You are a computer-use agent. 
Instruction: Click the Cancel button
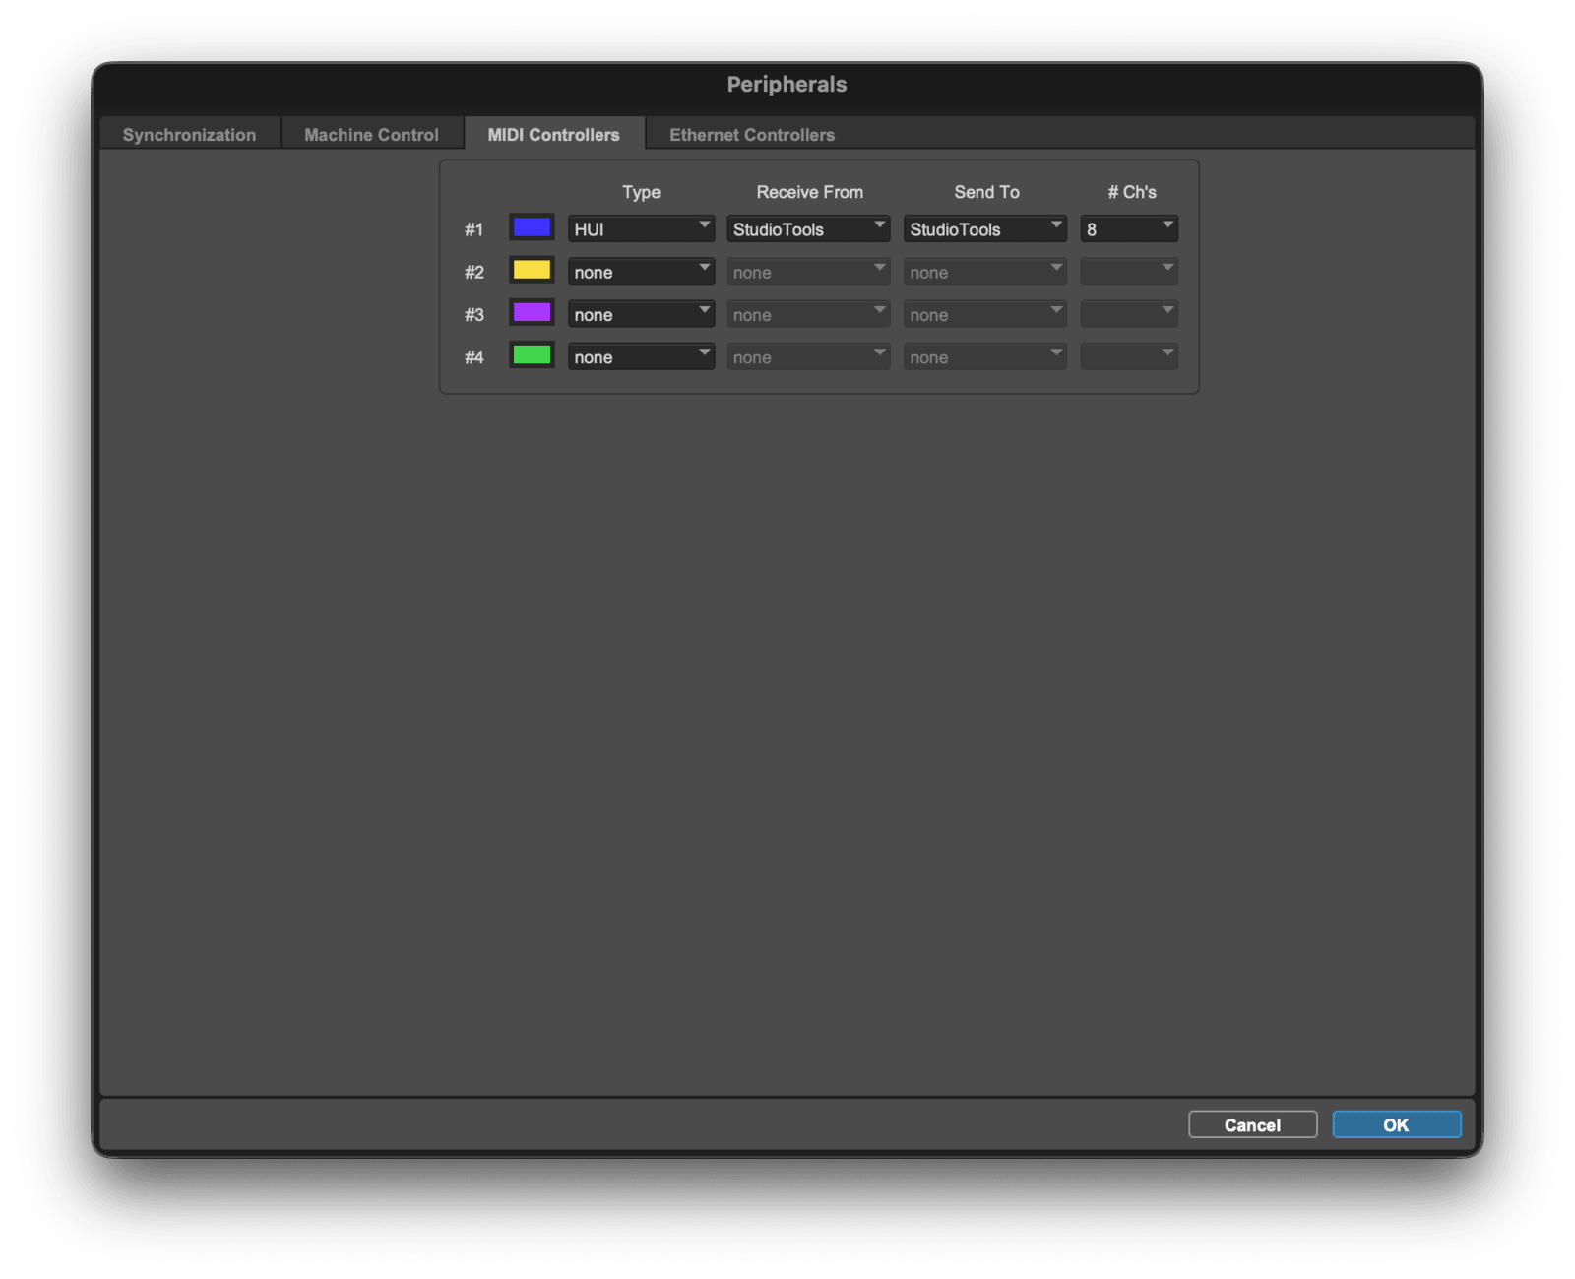[1252, 1124]
